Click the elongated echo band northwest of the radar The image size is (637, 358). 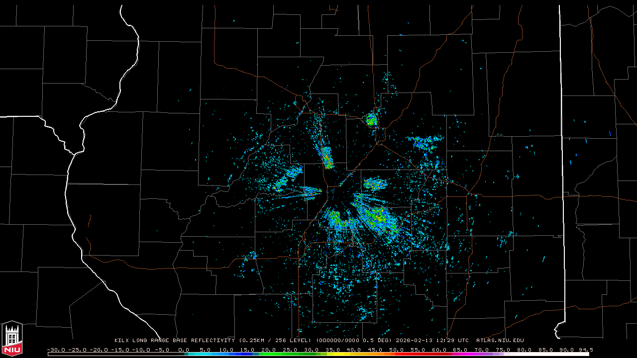[x=326, y=157]
